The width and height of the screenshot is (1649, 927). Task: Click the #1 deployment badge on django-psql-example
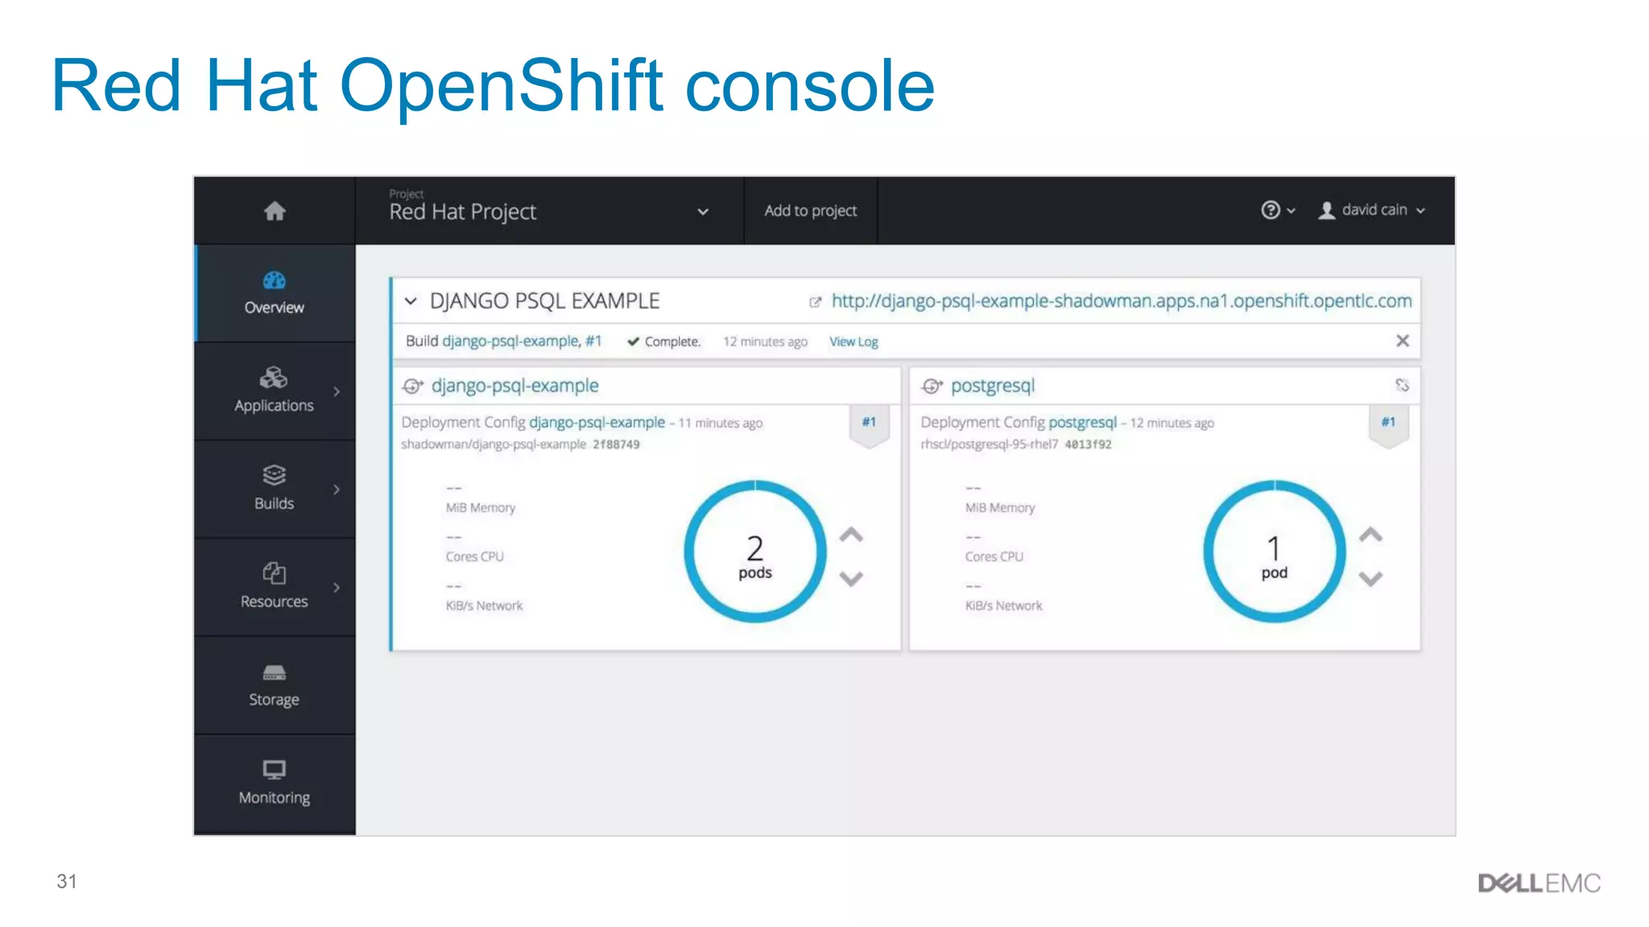(869, 425)
